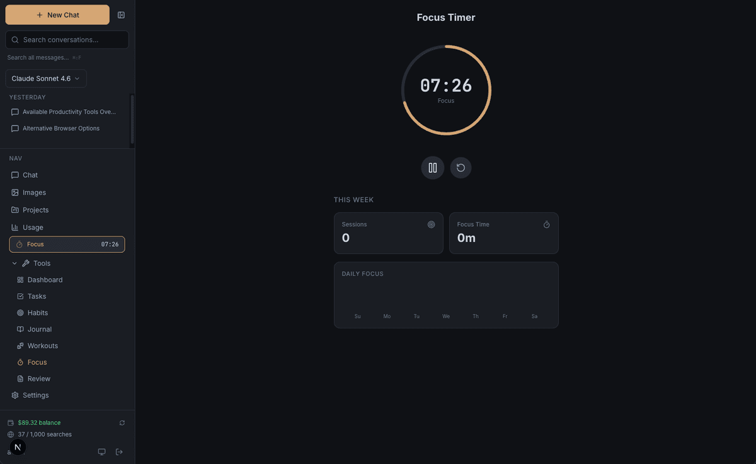Open the Journal tool
The image size is (756, 464).
coord(21,328)
